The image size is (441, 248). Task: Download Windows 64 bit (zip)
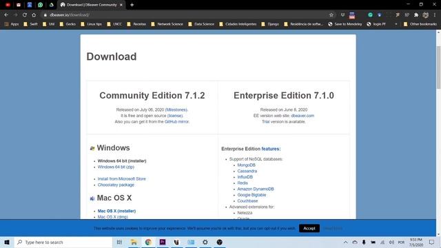pos(116,167)
